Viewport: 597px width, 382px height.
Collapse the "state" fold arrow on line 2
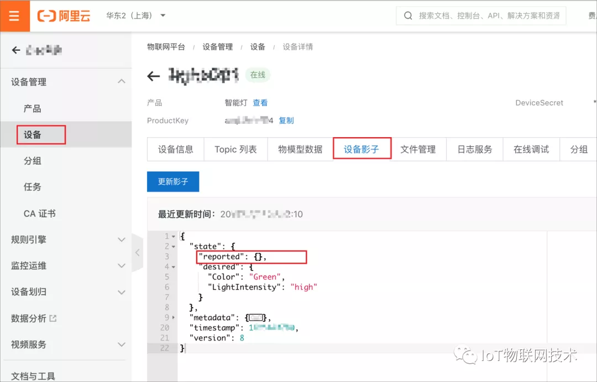pyautogui.click(x=174, y=247)
